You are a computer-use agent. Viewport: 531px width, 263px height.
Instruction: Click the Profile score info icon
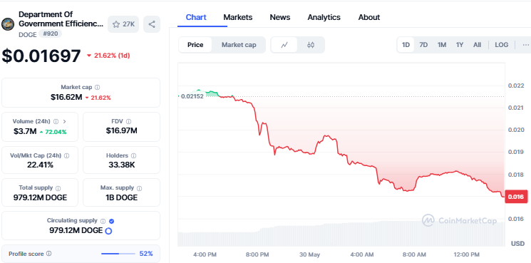coord(48,254)
